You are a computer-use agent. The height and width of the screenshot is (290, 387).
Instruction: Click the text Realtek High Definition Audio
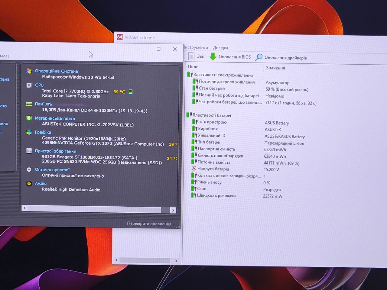point(71,189)
